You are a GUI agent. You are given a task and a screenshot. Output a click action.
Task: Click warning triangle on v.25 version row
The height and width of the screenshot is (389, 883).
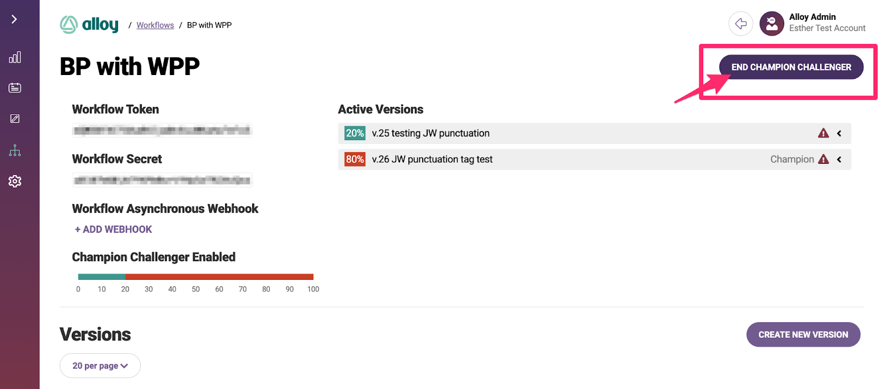click(823, 133)
